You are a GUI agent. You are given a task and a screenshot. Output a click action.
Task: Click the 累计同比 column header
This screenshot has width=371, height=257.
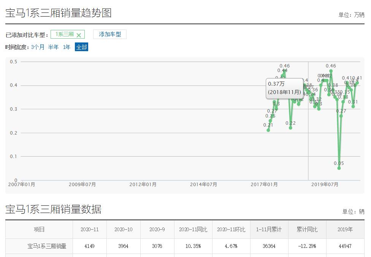coord(307,229)
